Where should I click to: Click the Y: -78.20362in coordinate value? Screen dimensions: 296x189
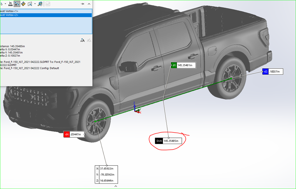(107, 174)
